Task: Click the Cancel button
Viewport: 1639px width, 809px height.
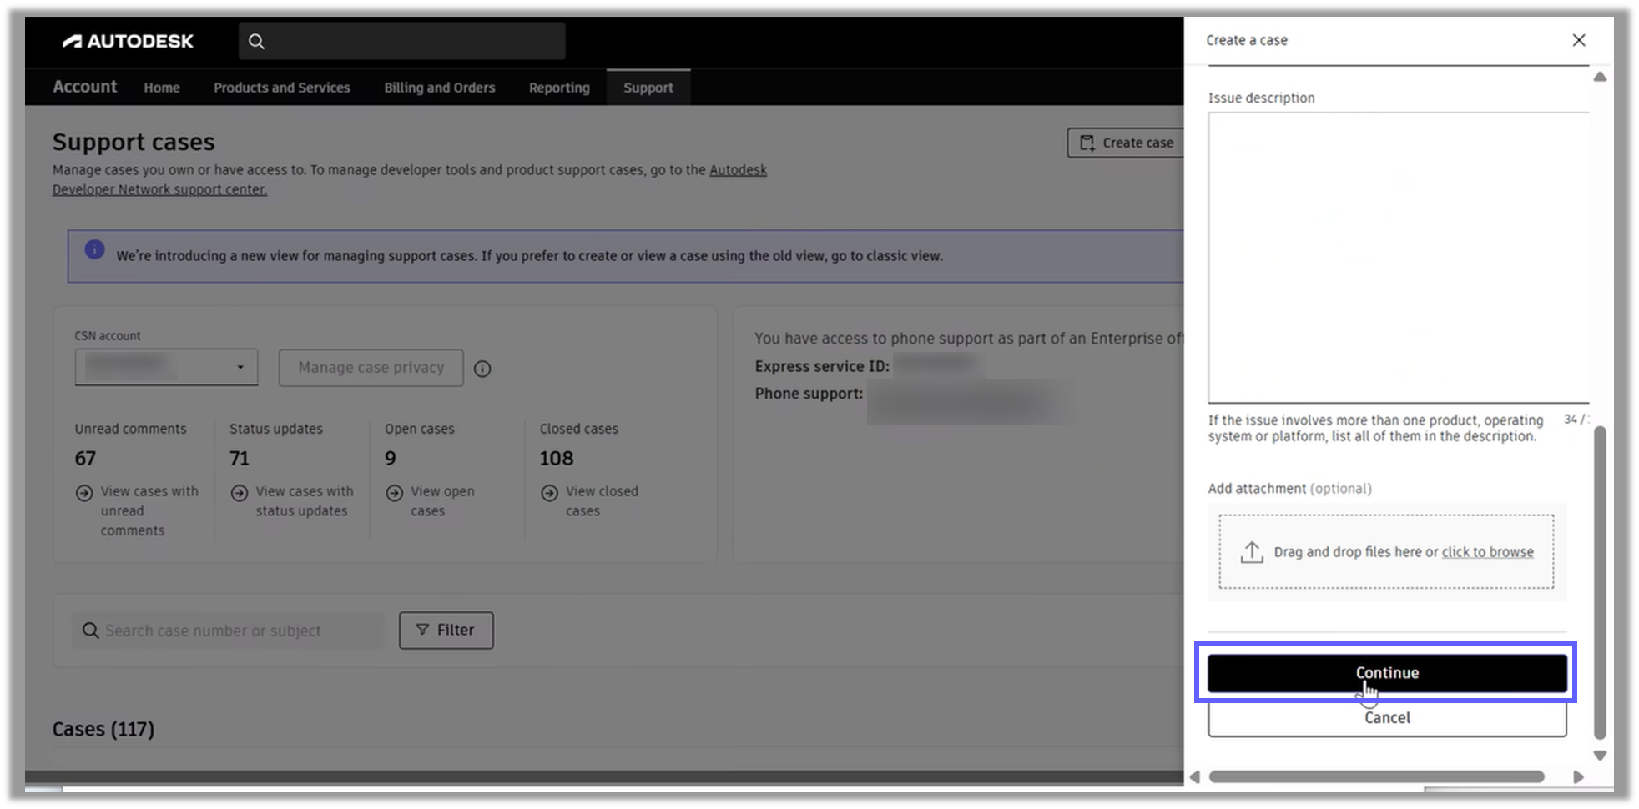Action: tap(1386, 717)
